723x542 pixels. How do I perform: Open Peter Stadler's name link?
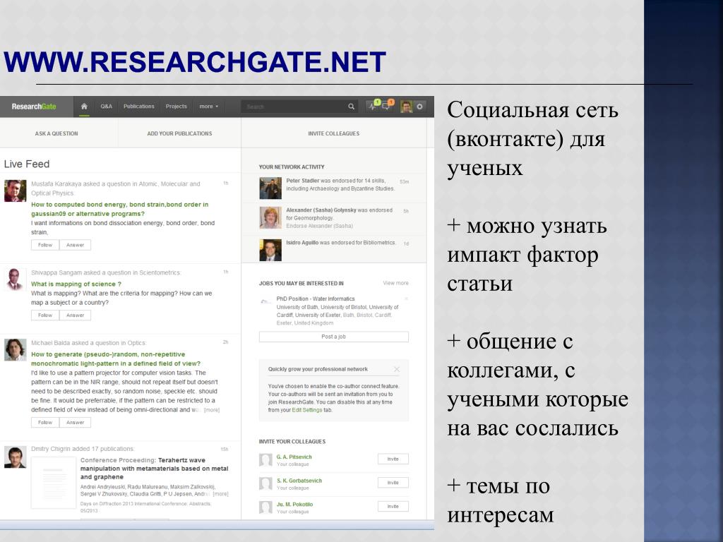302,181
